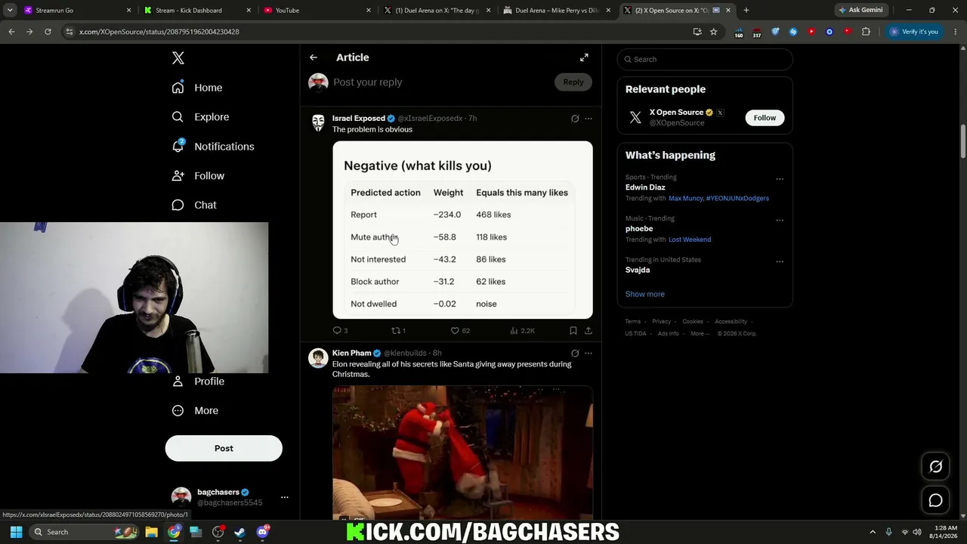Open the Max Muncy trending link
This screenshot has height=544, width=967.
tap(686, 199)
